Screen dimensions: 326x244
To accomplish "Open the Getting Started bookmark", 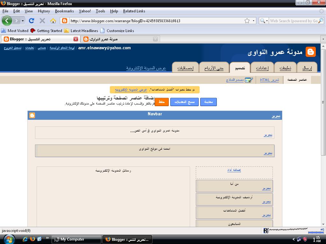I will 46,31.
